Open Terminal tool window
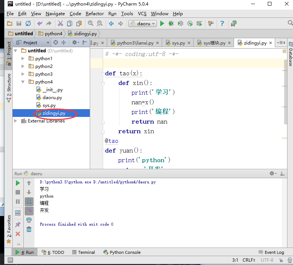293x265 pixels. pos(83,252)
